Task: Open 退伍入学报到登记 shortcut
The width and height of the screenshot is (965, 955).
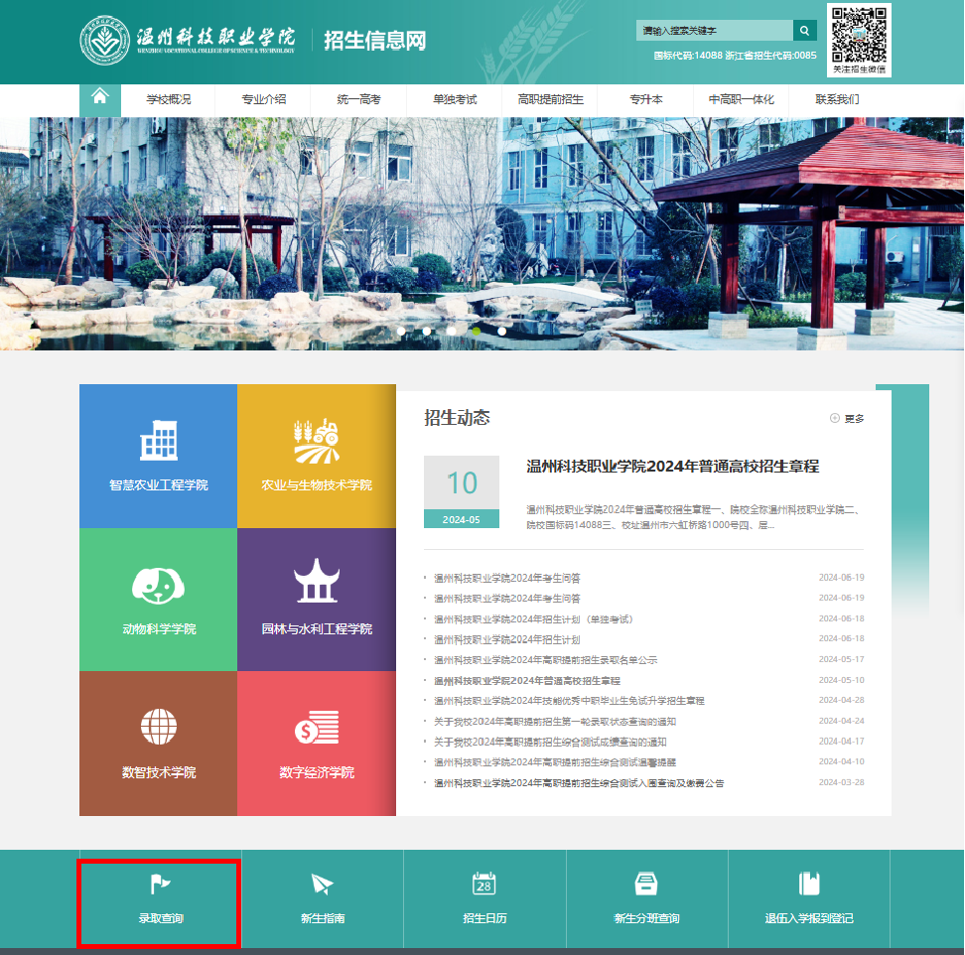Action: point(808,900)
